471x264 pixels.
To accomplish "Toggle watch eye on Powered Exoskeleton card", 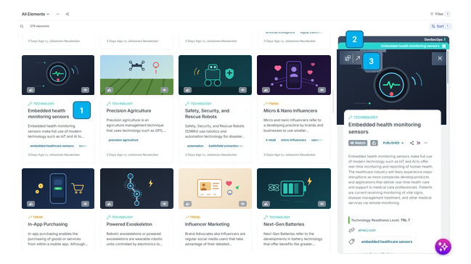I will pos(164,204).
